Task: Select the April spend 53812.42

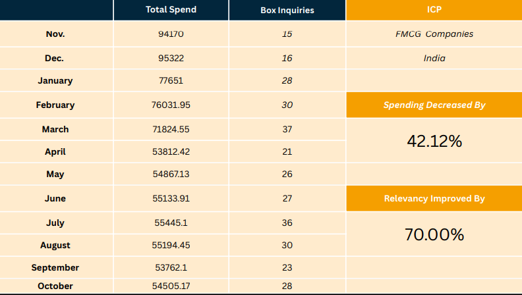Action: (x=171, y=151)
